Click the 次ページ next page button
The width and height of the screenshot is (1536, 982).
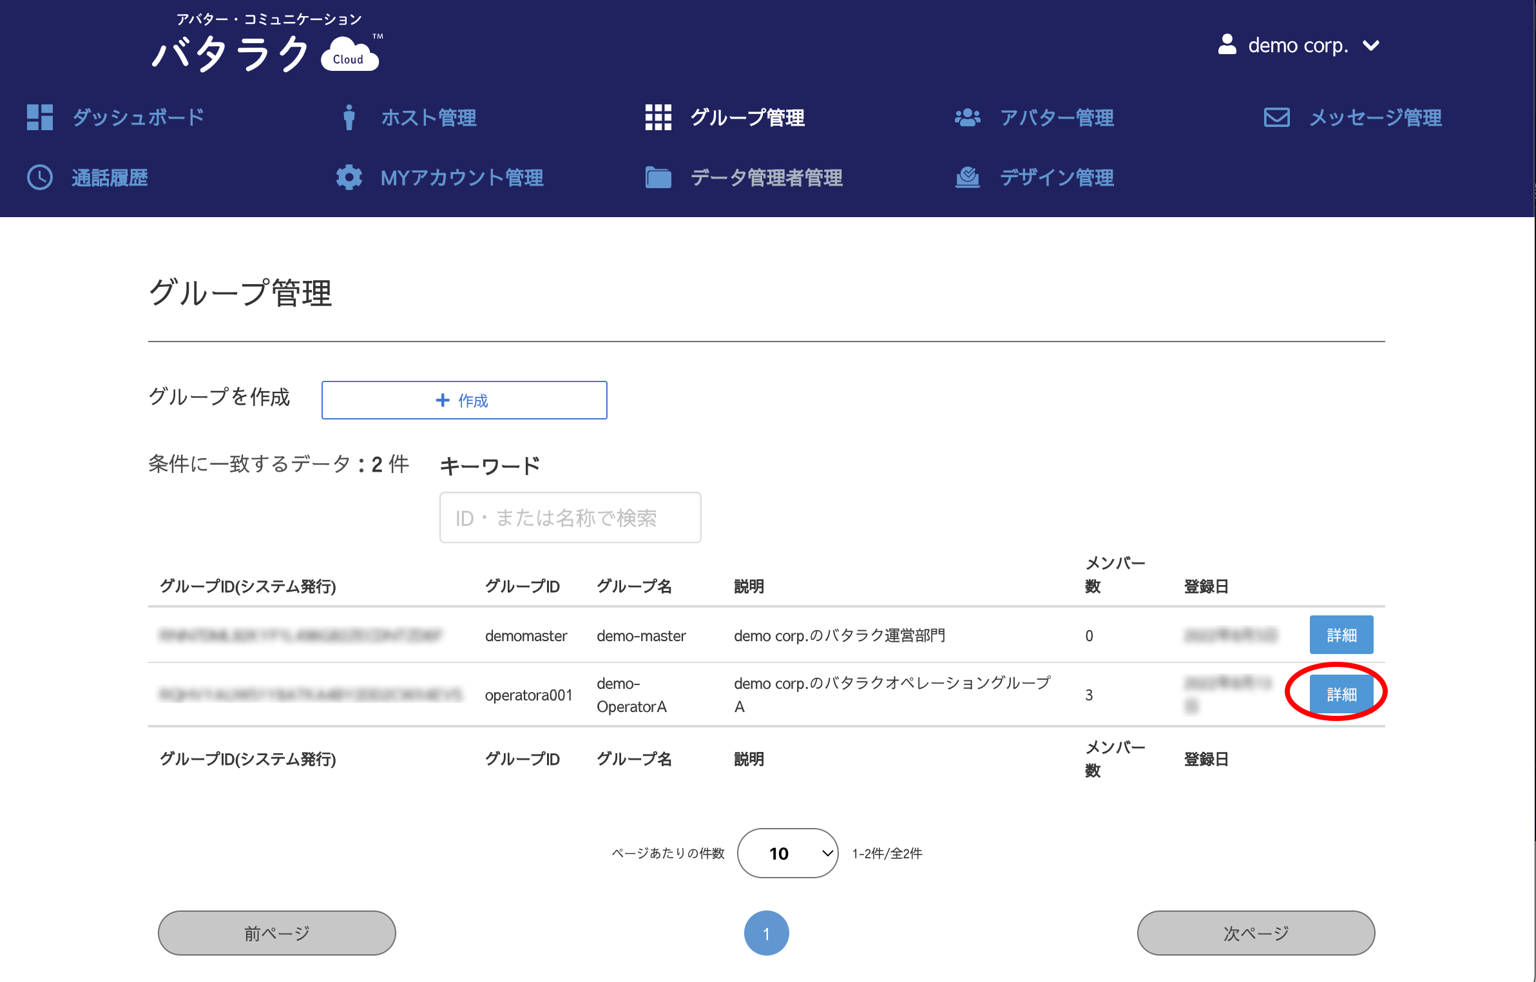[1255, 932]
